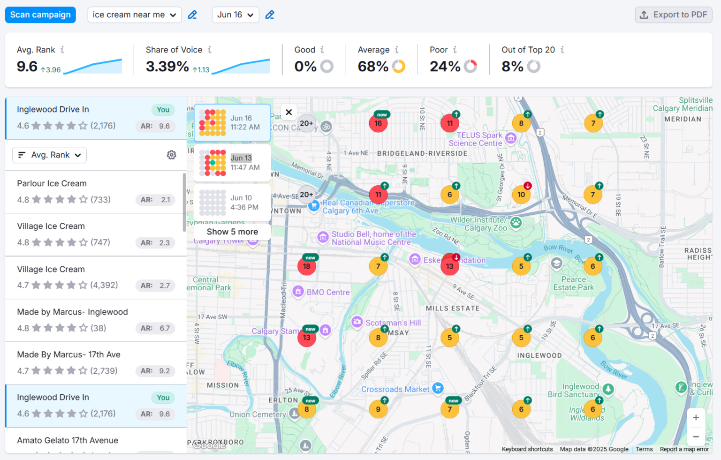Screen dimensions: 721x460
Task: Export the report to PDF
Action: point(673,15)
